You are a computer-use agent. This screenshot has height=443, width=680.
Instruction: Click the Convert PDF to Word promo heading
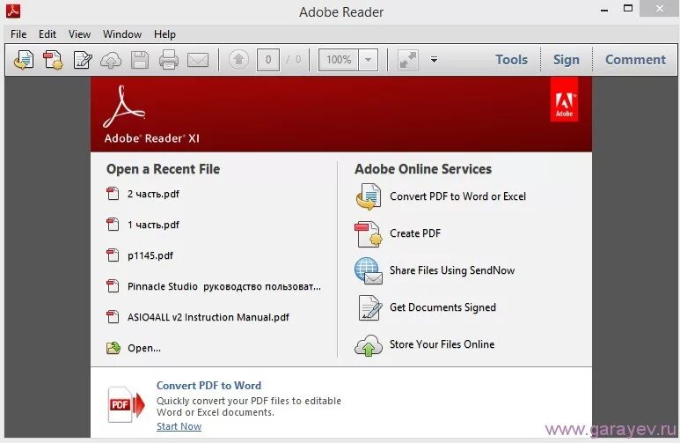tap(208, 385)
